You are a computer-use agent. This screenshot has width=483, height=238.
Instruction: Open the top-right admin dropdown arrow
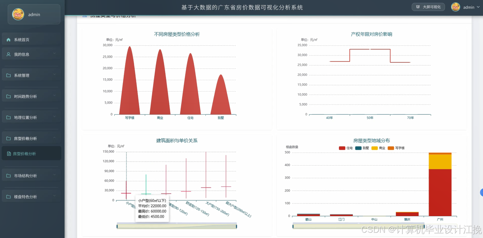478,7
